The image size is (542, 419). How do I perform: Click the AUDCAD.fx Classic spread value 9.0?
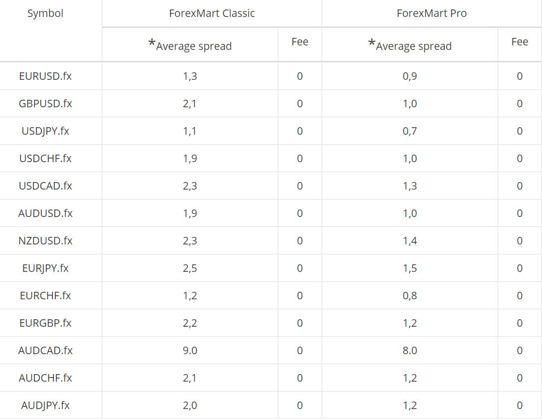[190, 351]
